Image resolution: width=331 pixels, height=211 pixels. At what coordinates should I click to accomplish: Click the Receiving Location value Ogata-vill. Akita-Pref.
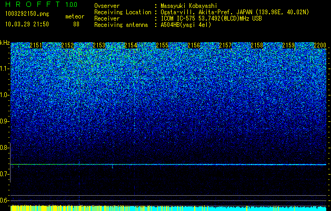click(197, 12)
